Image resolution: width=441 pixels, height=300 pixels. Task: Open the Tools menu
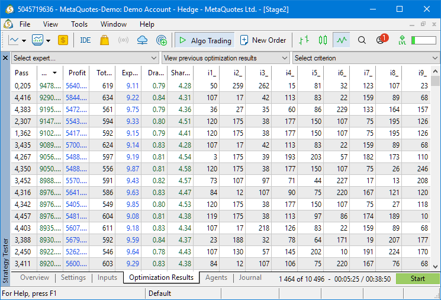point(79,24)
